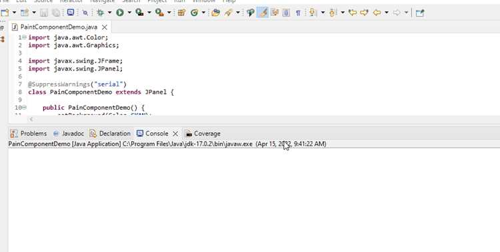
Task: Expand the Next Annotation dropdown
Action: tap(323, 13)
